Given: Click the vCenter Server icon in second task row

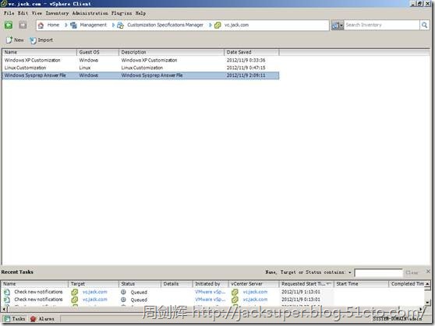Looking at the screenshot, I should [x=235, y=300].
